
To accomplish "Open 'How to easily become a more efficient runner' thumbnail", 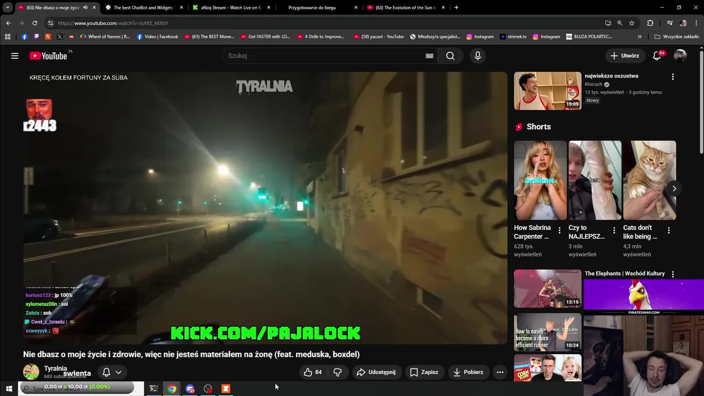I will (547, 332).
